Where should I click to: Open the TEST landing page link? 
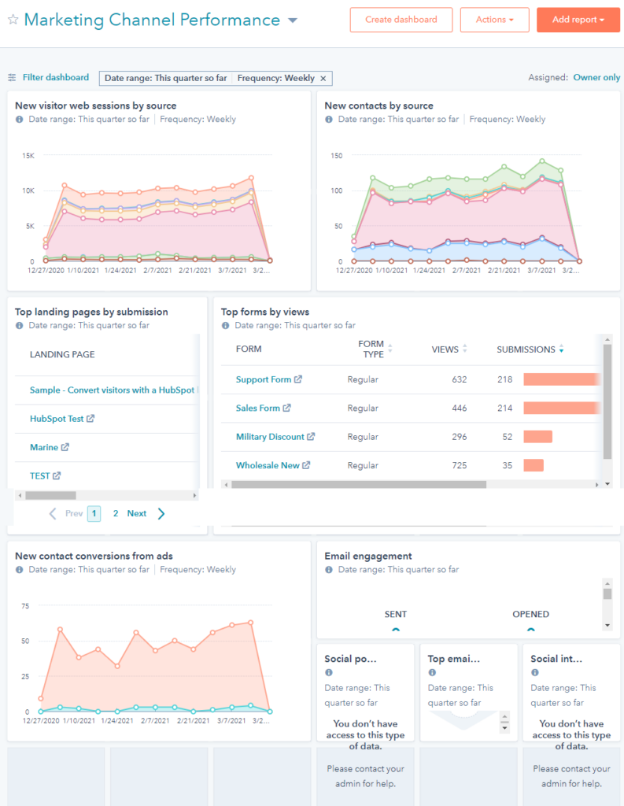[39, 476]
